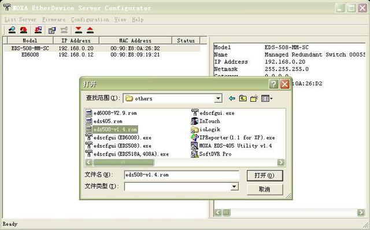The height and width of the screenshot is (230, 370).
Task: Select edscfgui (EDS518A,408A).exe file
Action: [x=127, y=154]
